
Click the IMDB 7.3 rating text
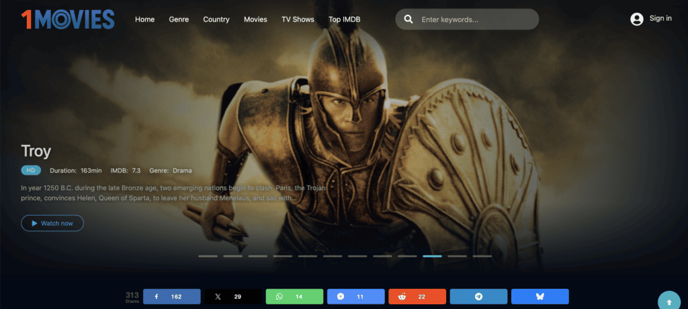tap(126, 171)
